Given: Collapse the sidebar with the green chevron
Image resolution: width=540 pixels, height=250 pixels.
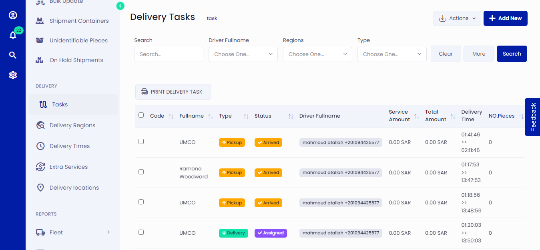Looking at the screenshot, I should (x=120, y=6).
